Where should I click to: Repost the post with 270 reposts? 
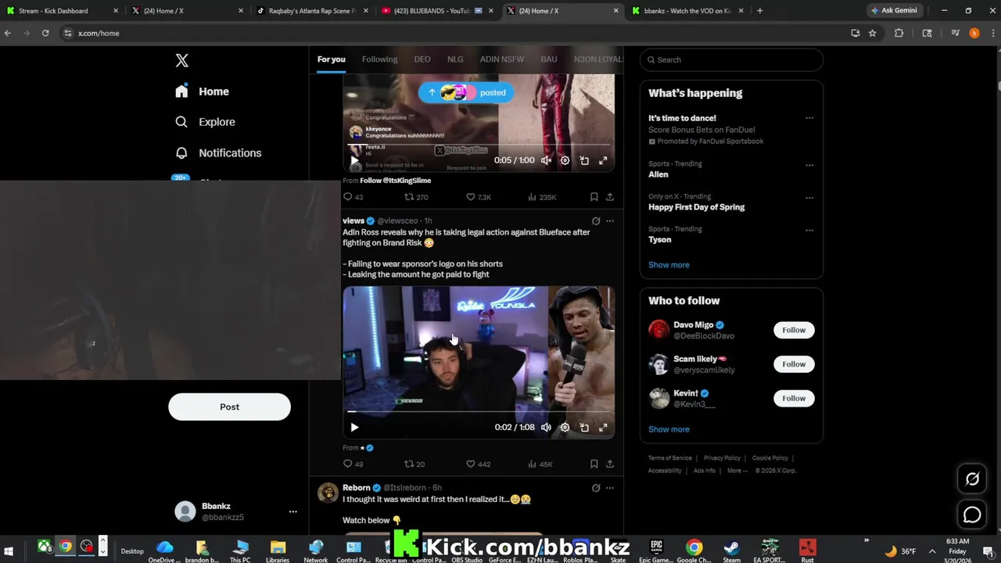[415, 197]
